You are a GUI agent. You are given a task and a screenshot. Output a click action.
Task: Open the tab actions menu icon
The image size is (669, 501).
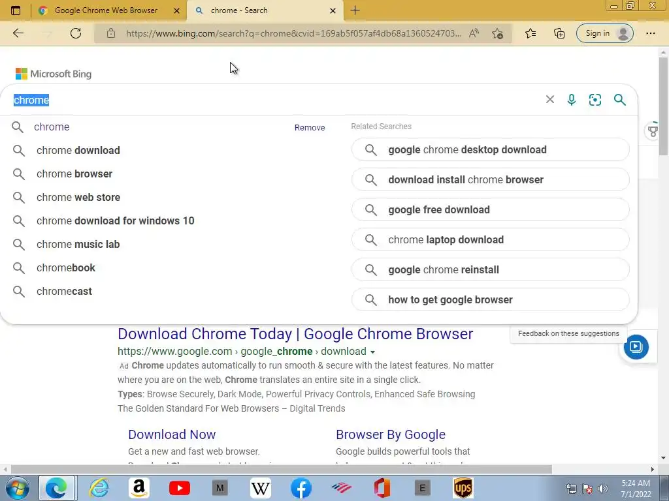[16, 10]
